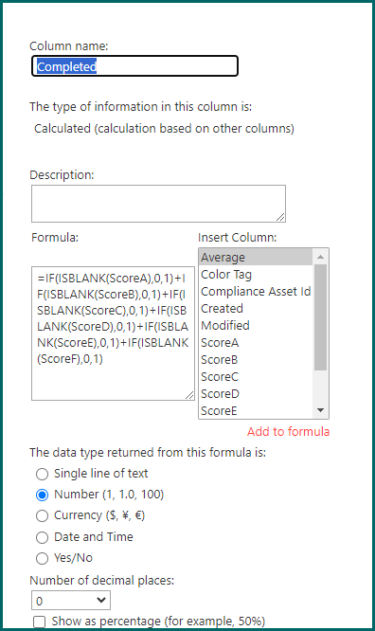Screen dimensions: 375x631
Task: Click the Description box resize handle
Action: pyautogui.click(x=280, y=217)
